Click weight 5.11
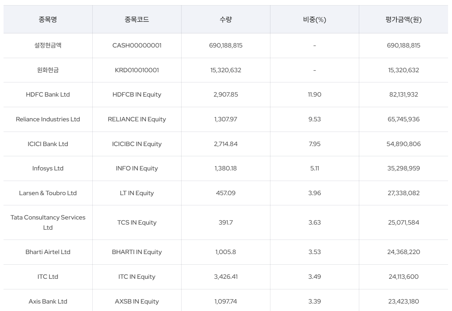This screenshot has width=452, height=311. click(314, 168)
